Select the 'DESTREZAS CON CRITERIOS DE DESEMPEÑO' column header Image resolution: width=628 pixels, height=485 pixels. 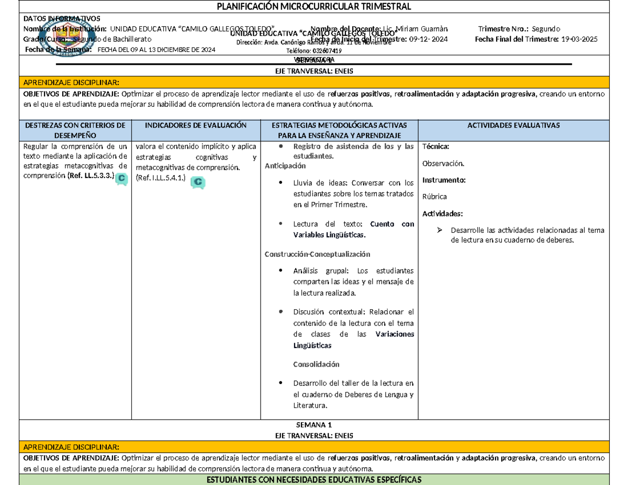(x=75, y=129)
